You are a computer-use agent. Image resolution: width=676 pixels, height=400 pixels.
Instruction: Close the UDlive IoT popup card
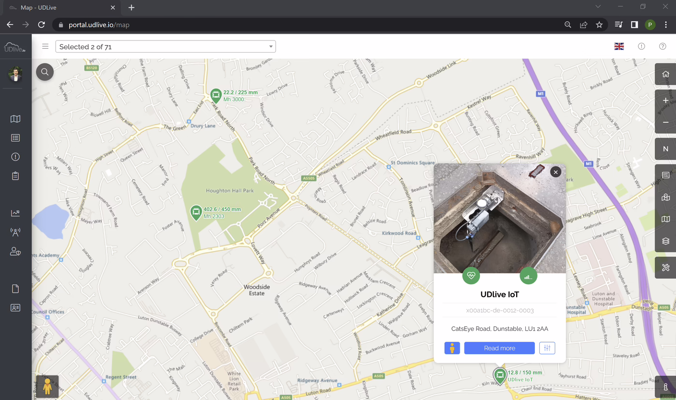(556, 172)
